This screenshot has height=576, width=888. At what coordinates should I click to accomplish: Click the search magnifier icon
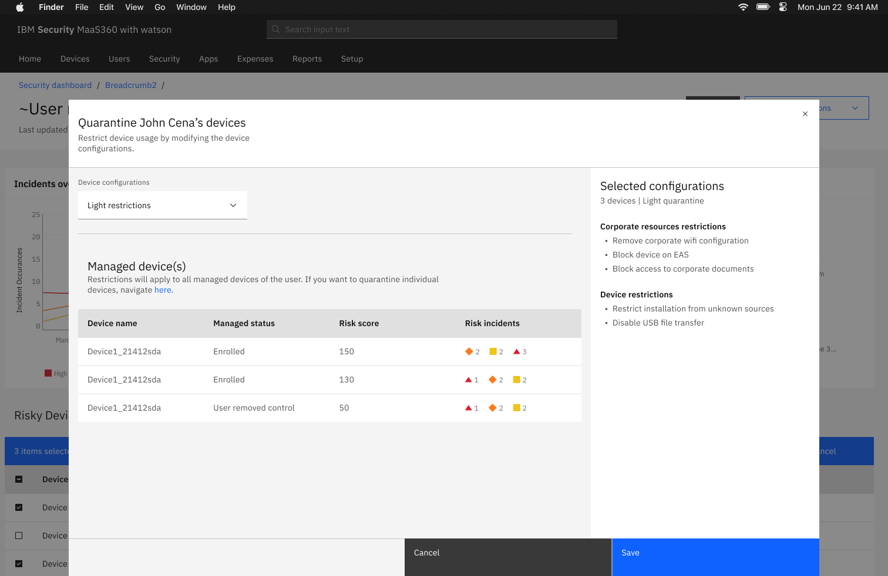point(276,29)
